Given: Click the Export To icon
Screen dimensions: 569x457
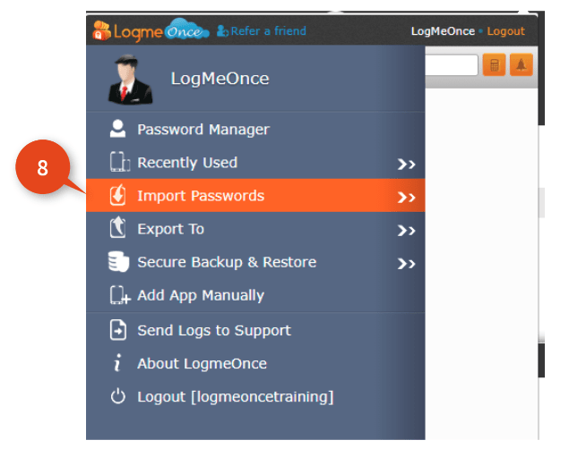Looking at the screenshot, I should tap(118, 227).
